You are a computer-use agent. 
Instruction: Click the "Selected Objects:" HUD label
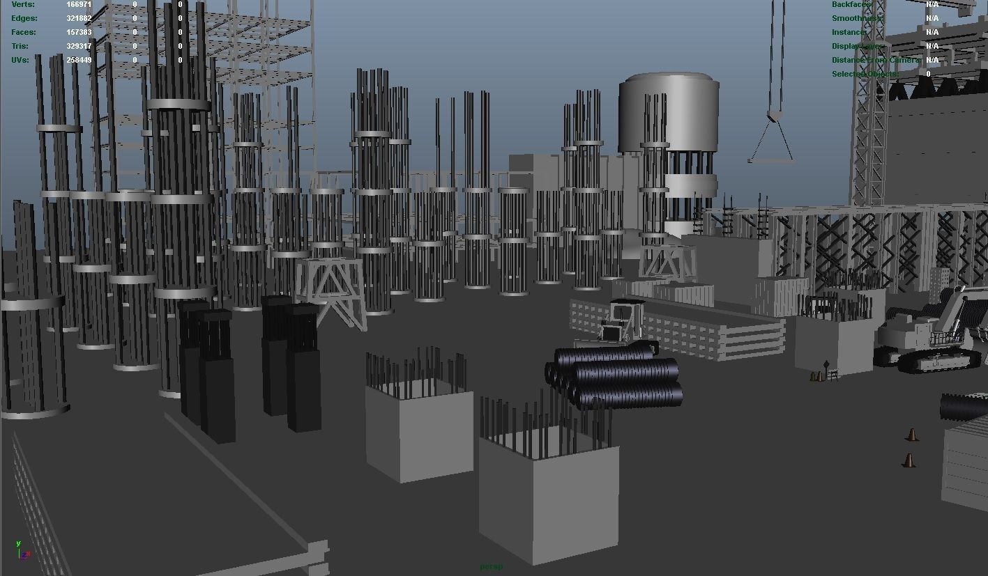(x=865, y=74)
